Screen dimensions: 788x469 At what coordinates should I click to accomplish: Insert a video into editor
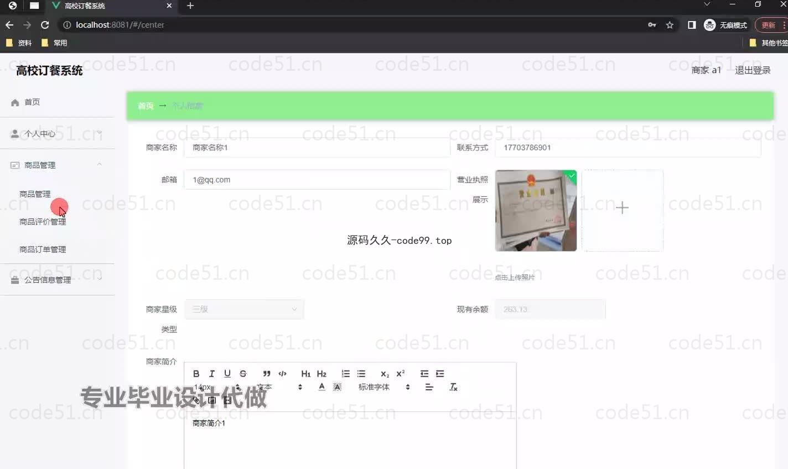coord(227,400)
